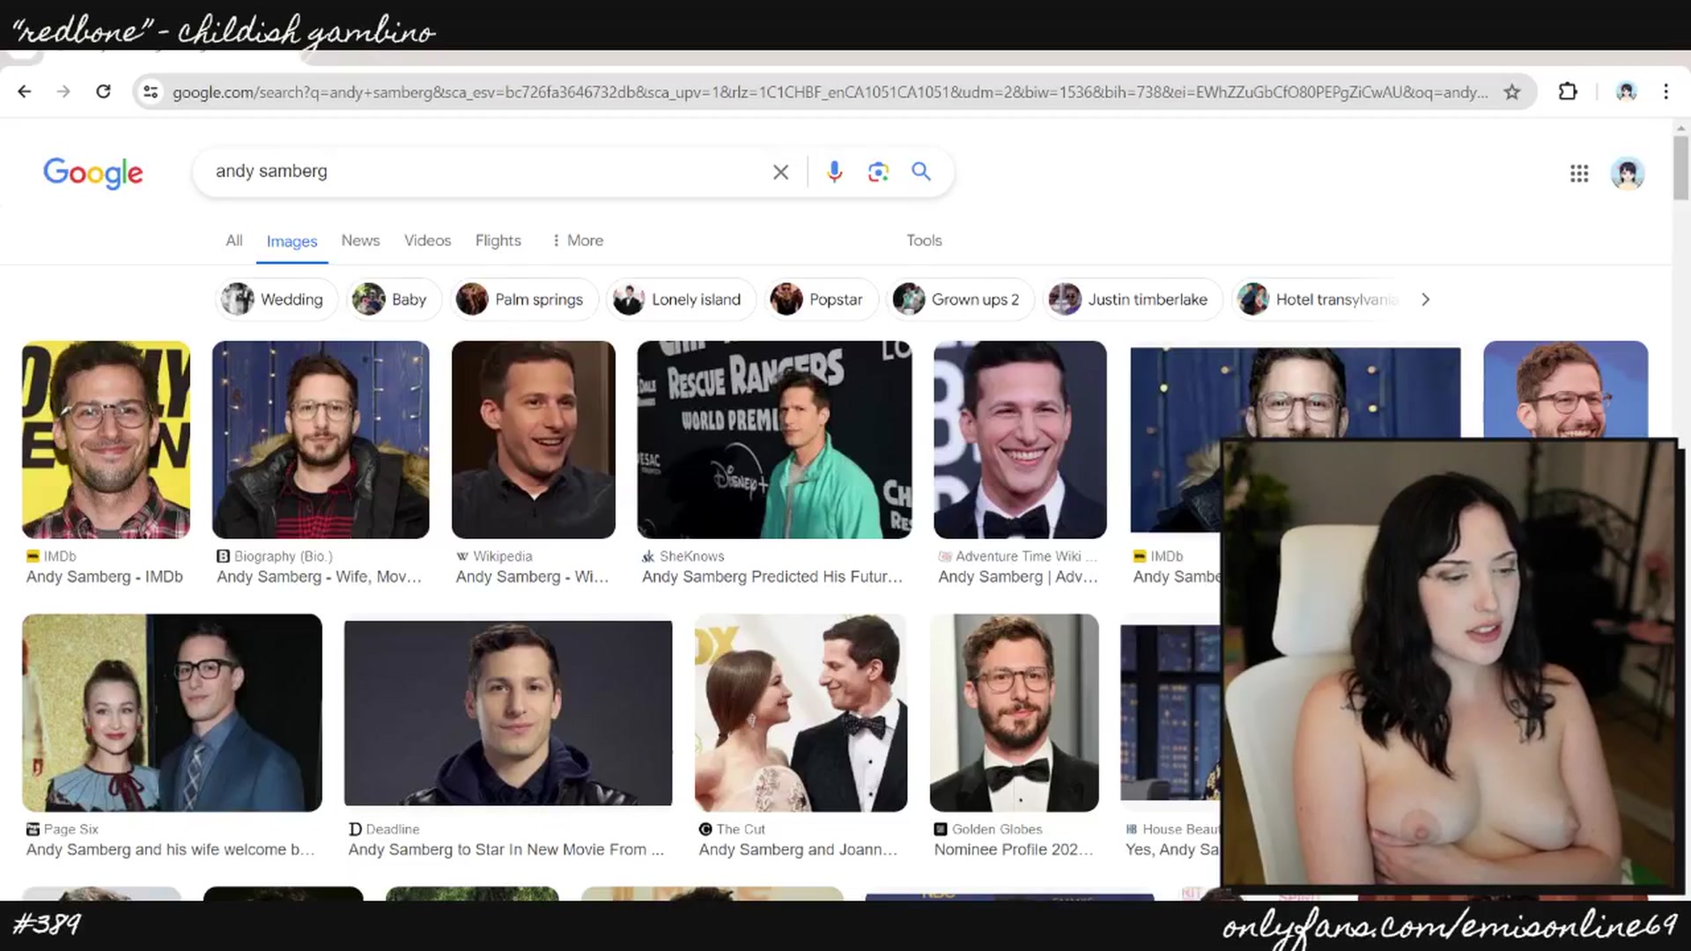This screenshot has width=1691, height=951.
Task: Select the Images tab
Action: [292, 241]
